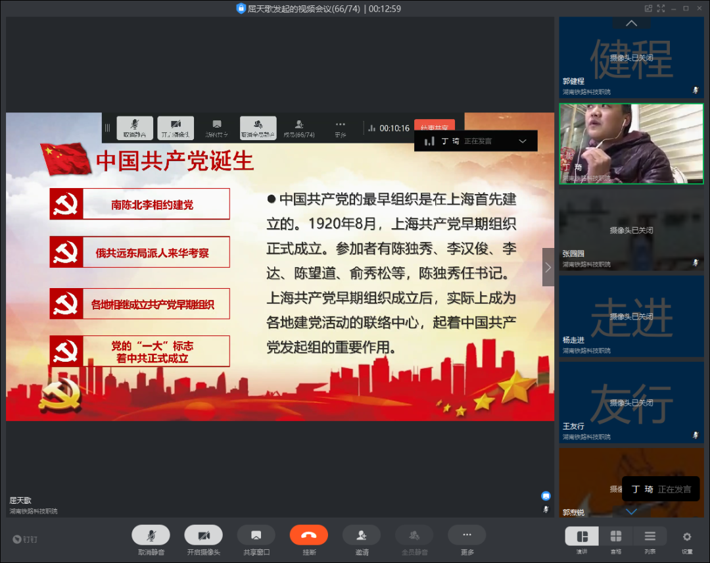Click the 屈天歌 presenter name label
The width and height of the screenshot is (710, 563).
[x=20, y=501]
